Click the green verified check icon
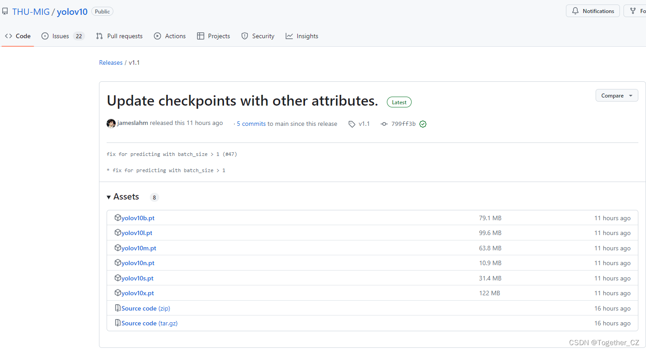This screenshot has width=646, height=351. [423, 124]
